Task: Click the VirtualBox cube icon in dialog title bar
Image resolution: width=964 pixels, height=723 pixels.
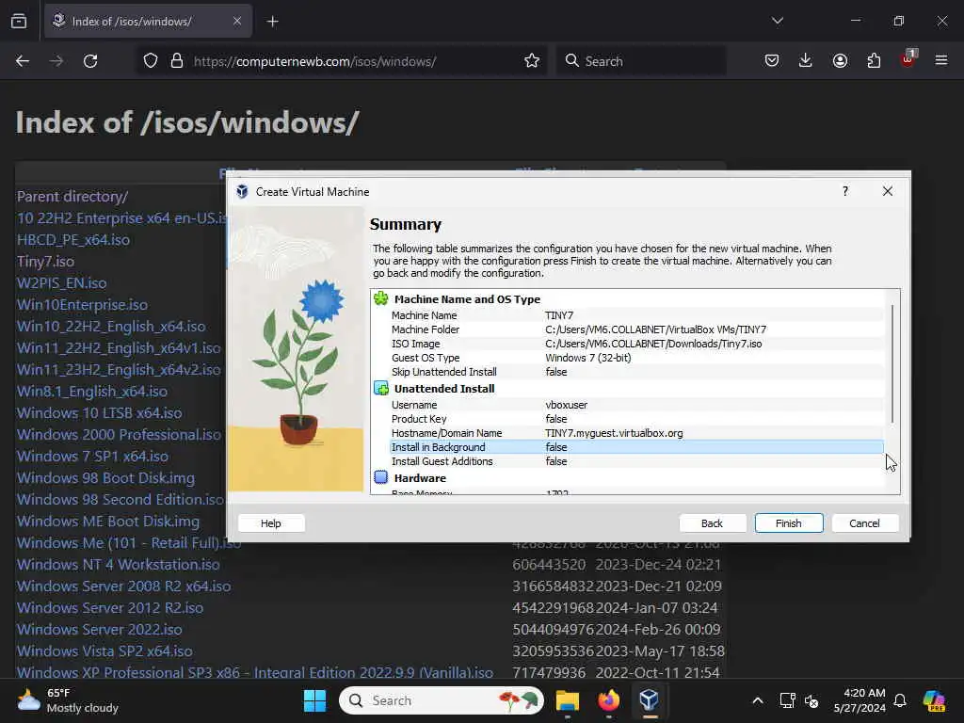Action: tap(242, 192)
